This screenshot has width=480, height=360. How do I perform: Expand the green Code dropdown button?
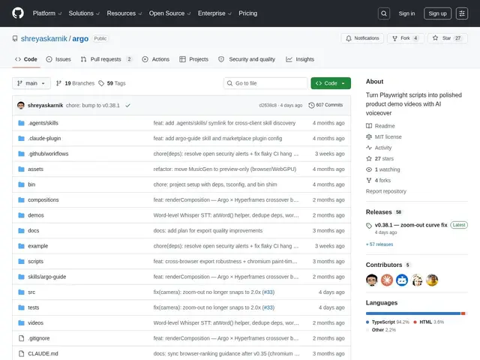[331, 83]
